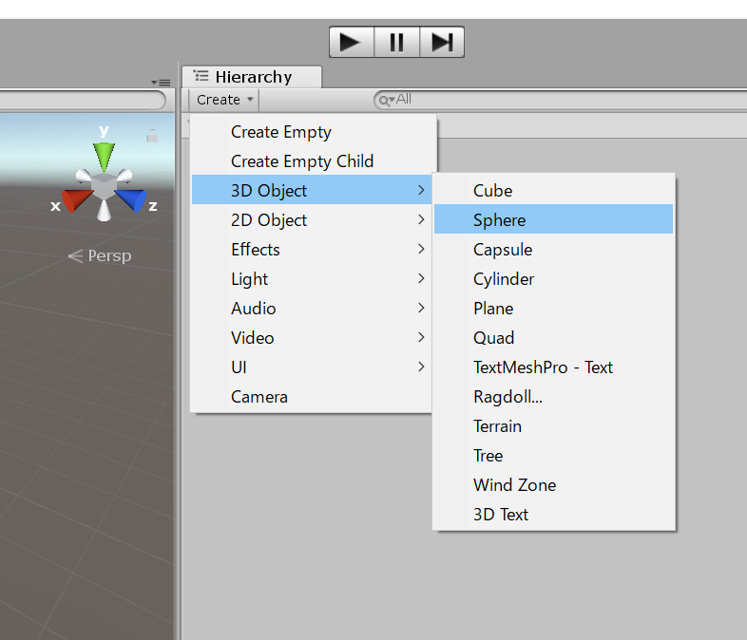747x640 pixels.
Task: Click the red X axis cone on gizmo
Action: 75,200
